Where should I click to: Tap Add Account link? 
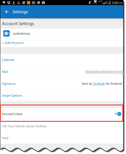pyautogui.click(x=13, y=43)
